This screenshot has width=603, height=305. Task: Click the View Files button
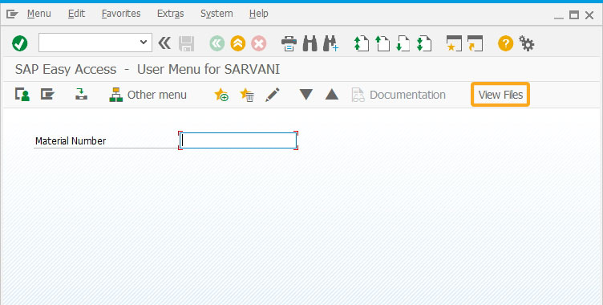(500, 95)
